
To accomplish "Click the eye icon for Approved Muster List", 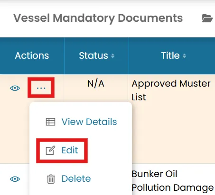I will pos(15,88).
